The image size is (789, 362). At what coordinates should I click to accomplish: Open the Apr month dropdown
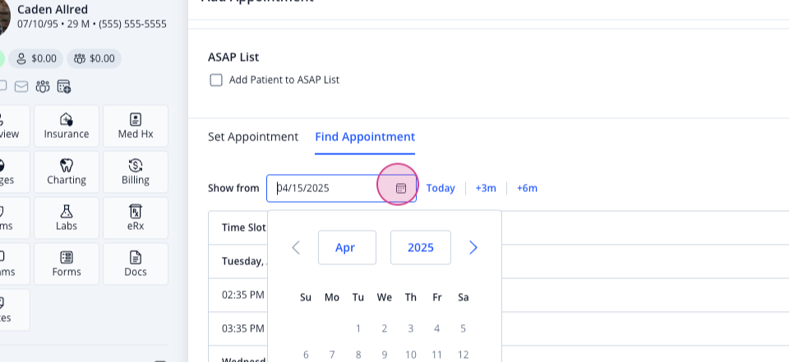347,247
